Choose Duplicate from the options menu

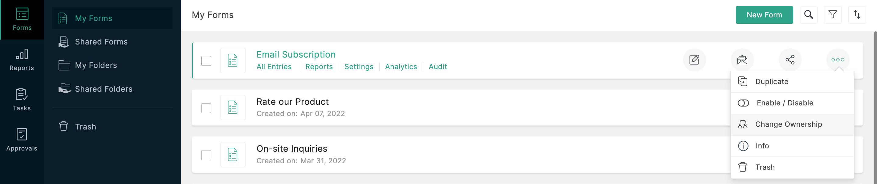771,81
